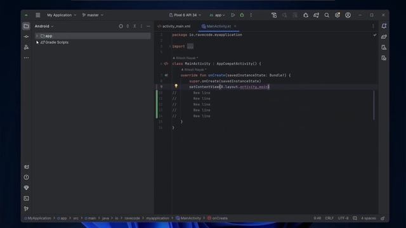406x228 pixels.
Task: Change the 4 spaces indent setting
Action: (x=368, y=218)
